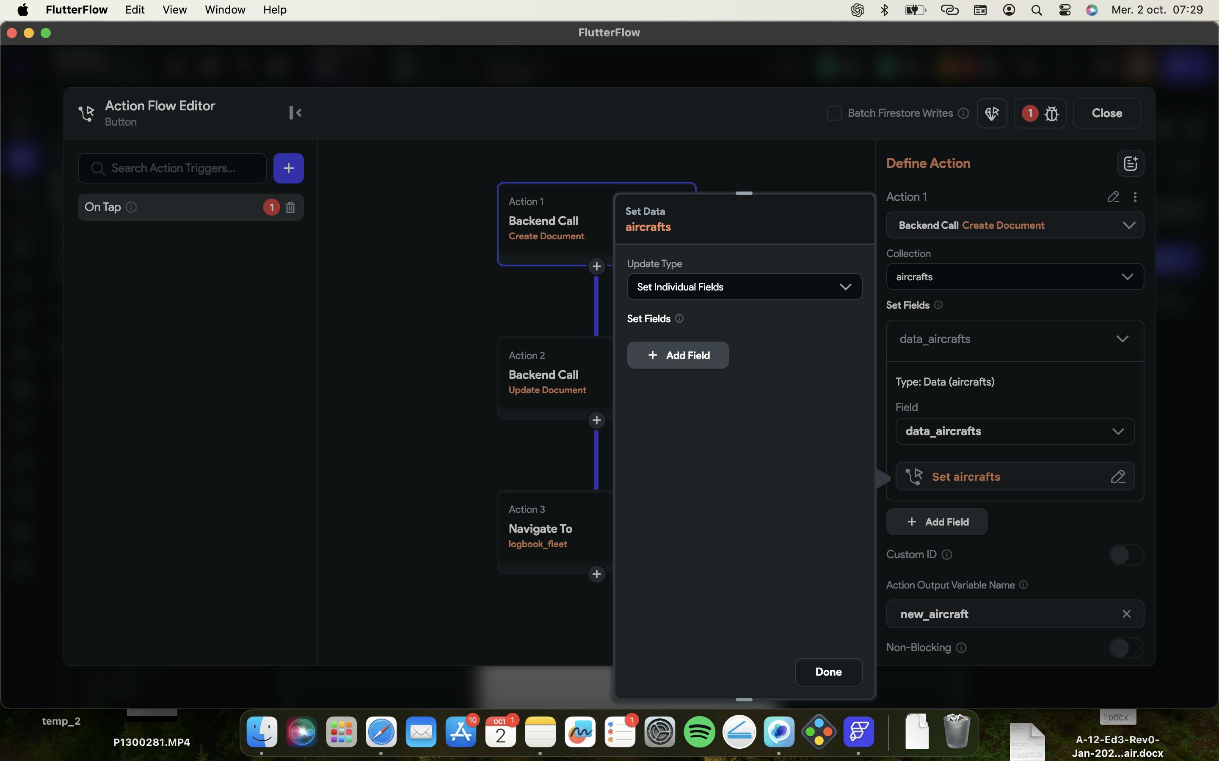Open Backend Call Create Document action dropdown

coord(1015,225)
